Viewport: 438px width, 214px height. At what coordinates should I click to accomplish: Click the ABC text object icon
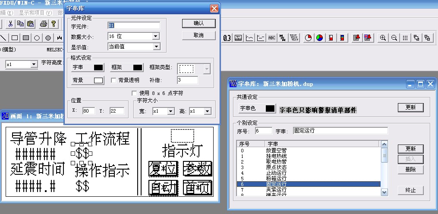pos(272,38)
